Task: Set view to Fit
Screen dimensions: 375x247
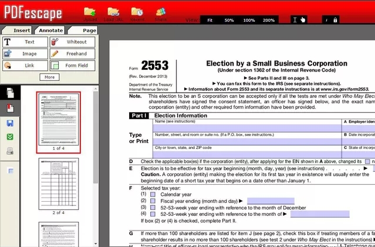Action: (x=210, y=21)
